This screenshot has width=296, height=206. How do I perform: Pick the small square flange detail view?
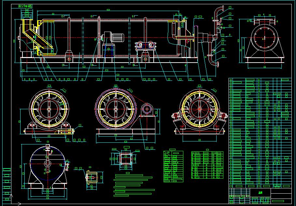click(x=126, y=158)
